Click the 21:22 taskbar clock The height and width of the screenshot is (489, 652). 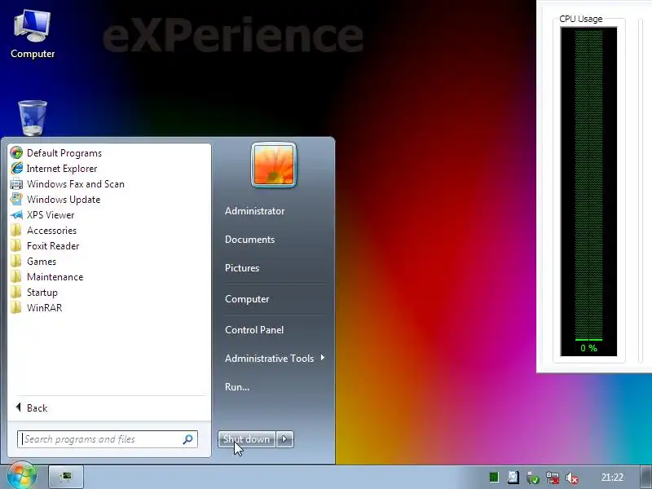point(612,477)
